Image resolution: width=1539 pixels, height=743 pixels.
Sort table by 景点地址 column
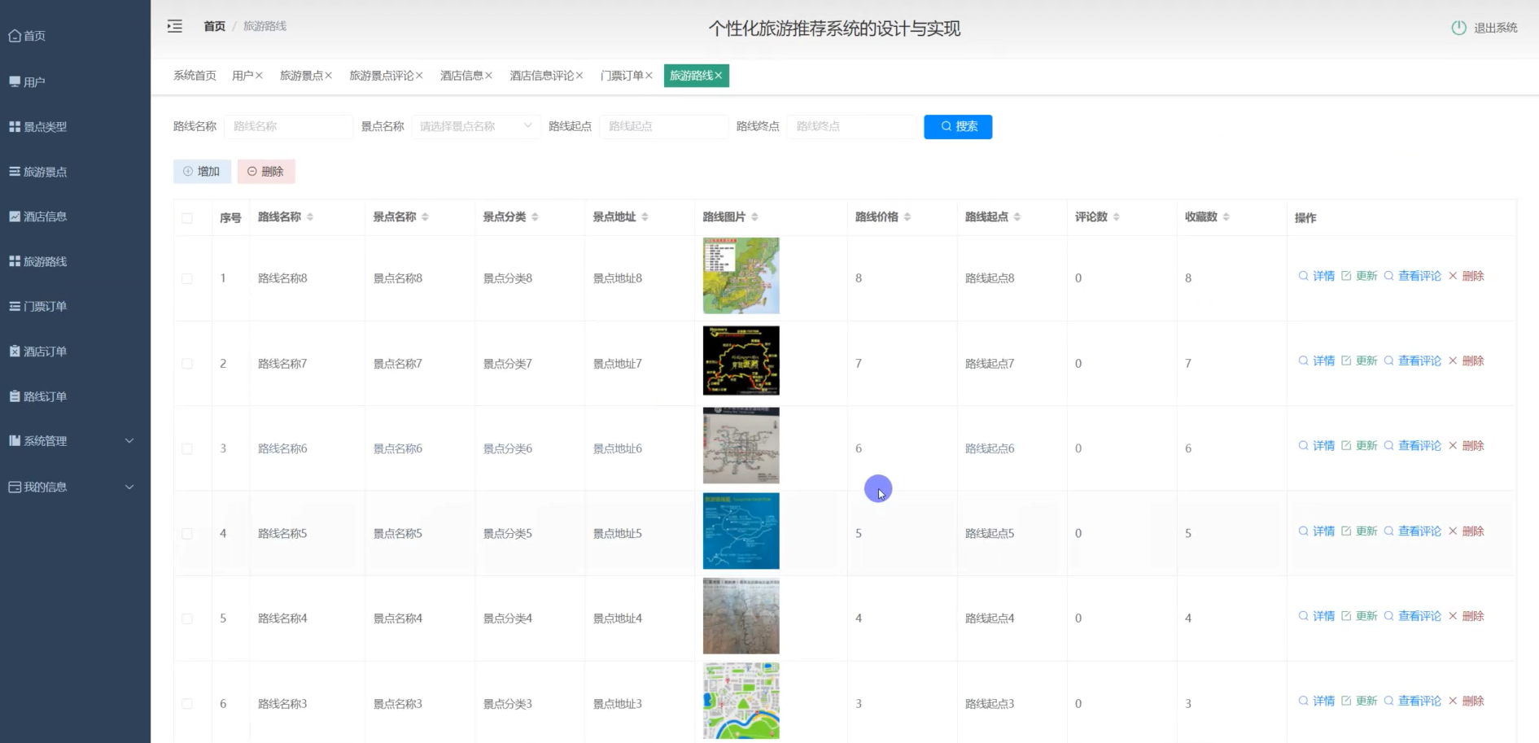[x=645, y=217]
